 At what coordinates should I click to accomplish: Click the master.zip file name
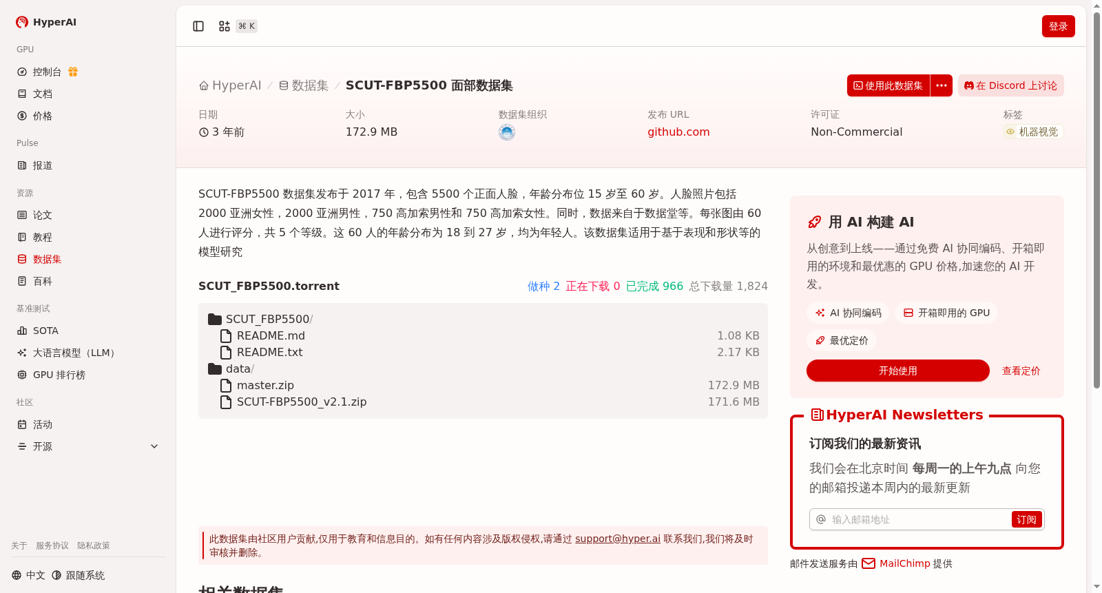click(x=265, y=385)
